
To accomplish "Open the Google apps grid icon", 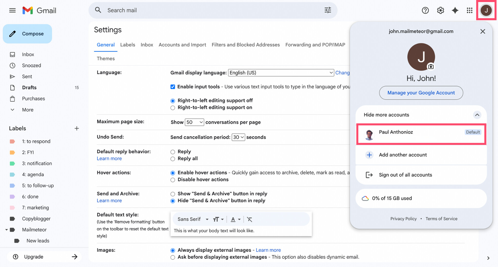I will [470, 10].
